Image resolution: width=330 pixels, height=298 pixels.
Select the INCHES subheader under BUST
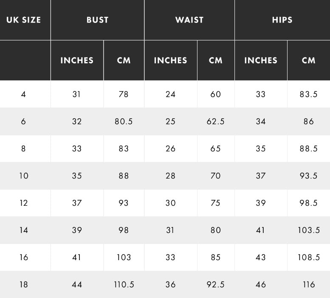(x=77, y=60)
